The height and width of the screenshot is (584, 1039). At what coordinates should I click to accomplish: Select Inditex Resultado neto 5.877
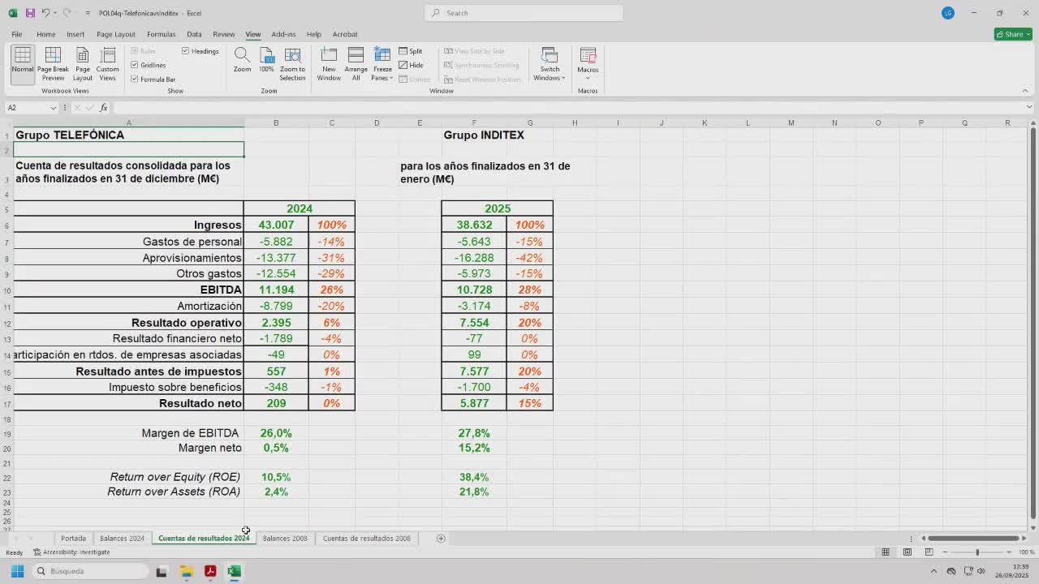point(474,403)
